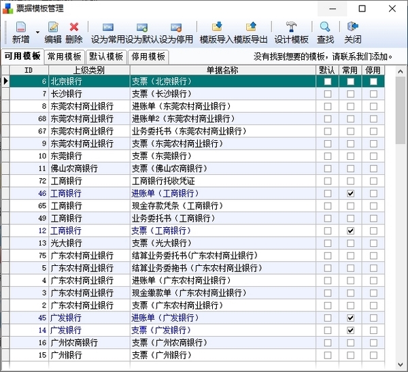Sort by the 上级类别 column header

[x=89, y=70]
